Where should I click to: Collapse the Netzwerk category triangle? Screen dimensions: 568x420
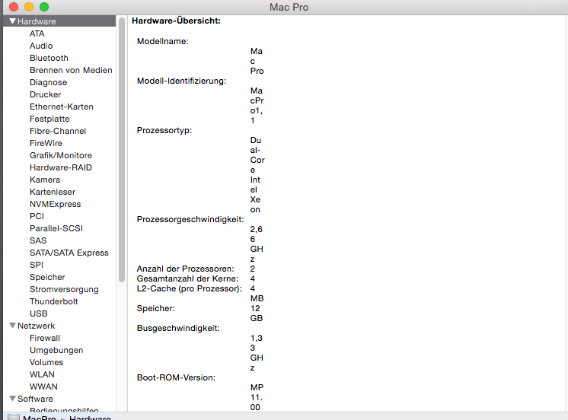(13, 326)
